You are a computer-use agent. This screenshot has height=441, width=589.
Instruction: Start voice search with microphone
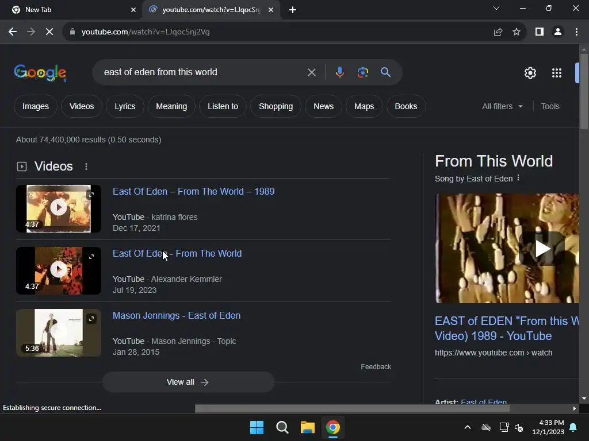point(339,72)
